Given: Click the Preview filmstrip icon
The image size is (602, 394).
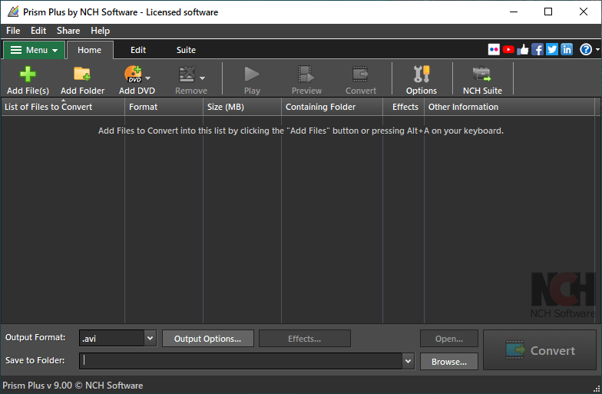Looking at the screenshot, I should point(306,74).
